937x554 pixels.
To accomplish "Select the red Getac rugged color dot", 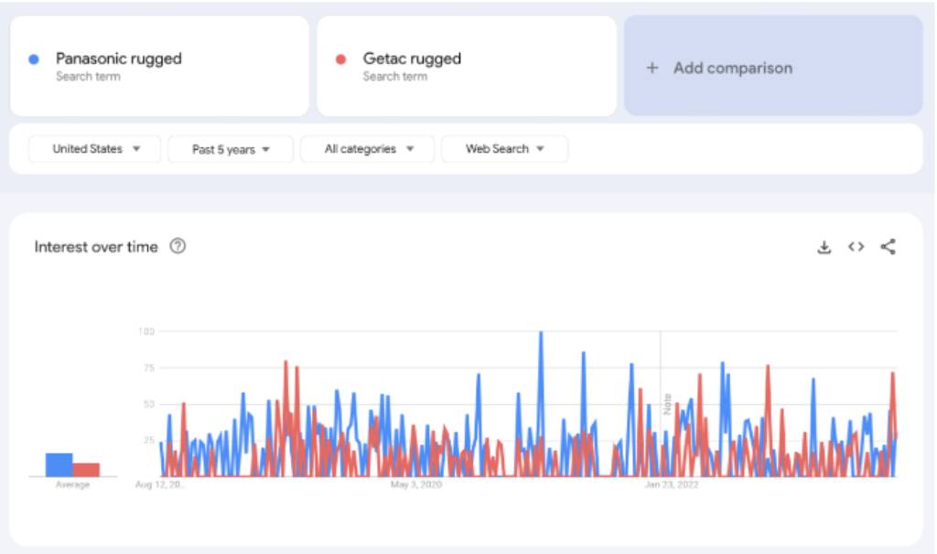I will (x=340, y=59).
